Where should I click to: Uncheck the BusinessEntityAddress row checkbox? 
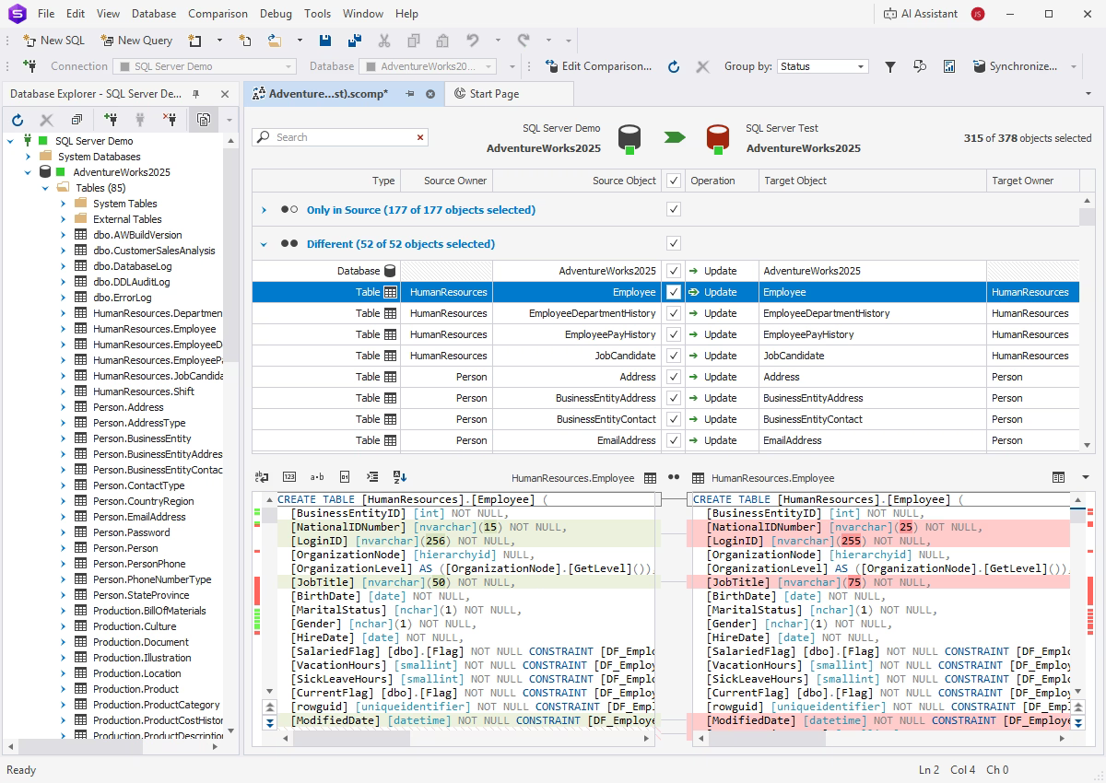click(674, 398)
